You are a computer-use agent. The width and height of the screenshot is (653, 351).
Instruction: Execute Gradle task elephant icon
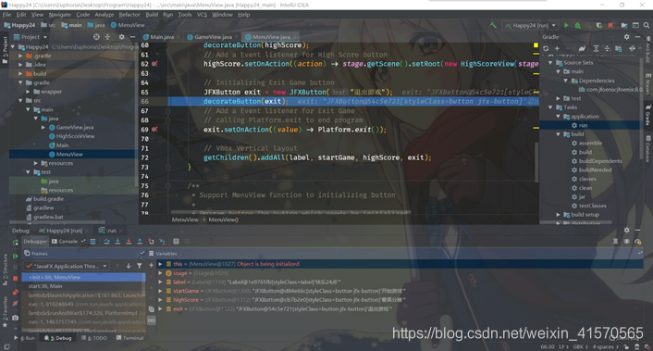[582, 49]
